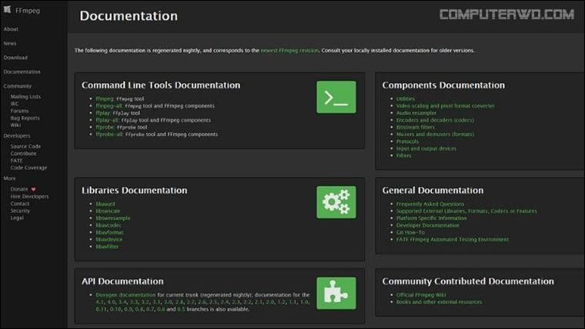Viewport: 585px width, 329px height.
Task: Open the Contribute sidebar link
Action: point(23,154)
